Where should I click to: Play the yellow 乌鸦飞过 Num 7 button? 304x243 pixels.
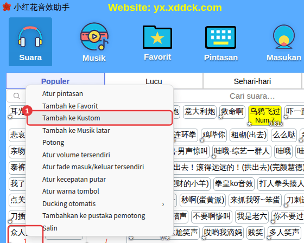265,116
